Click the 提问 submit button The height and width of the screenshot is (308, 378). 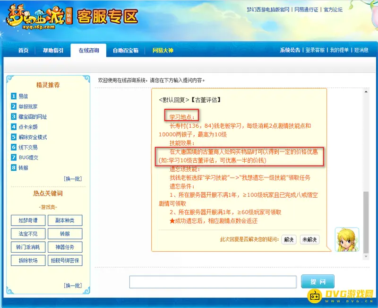(x=318, y=282)
